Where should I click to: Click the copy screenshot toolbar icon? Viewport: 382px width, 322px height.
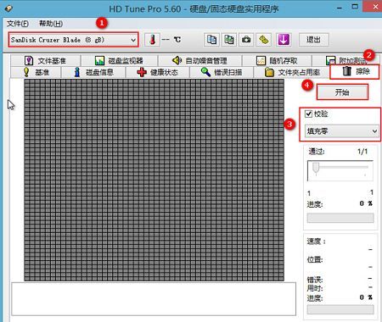tap(229, 40)
